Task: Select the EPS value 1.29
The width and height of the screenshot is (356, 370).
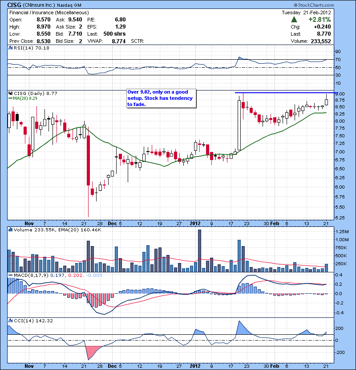Action: [x=120, y=27]
